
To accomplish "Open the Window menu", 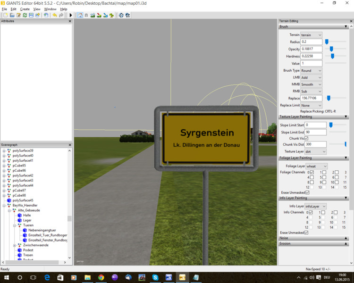I will (50, 9).
